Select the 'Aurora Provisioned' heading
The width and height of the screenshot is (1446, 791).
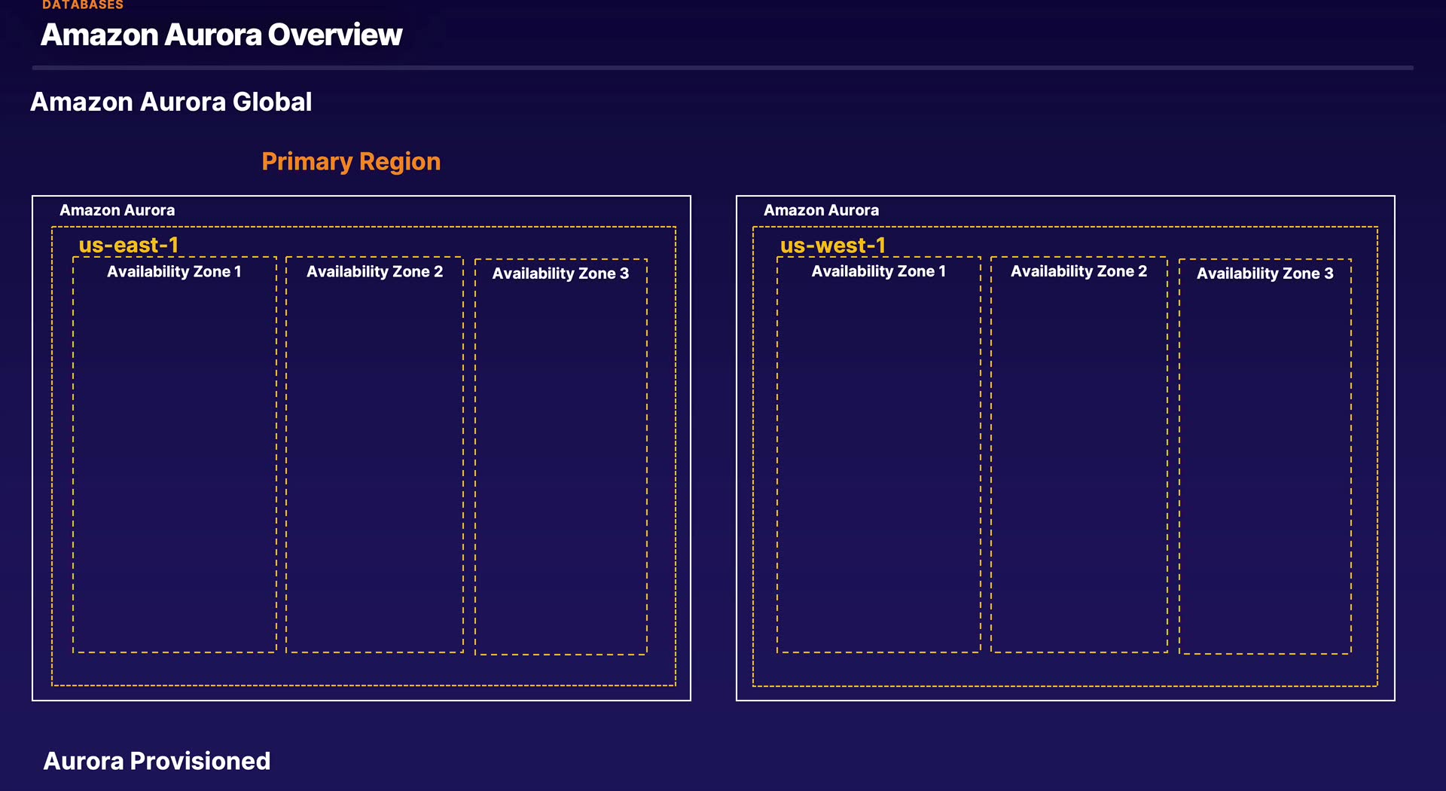point(157,761)
